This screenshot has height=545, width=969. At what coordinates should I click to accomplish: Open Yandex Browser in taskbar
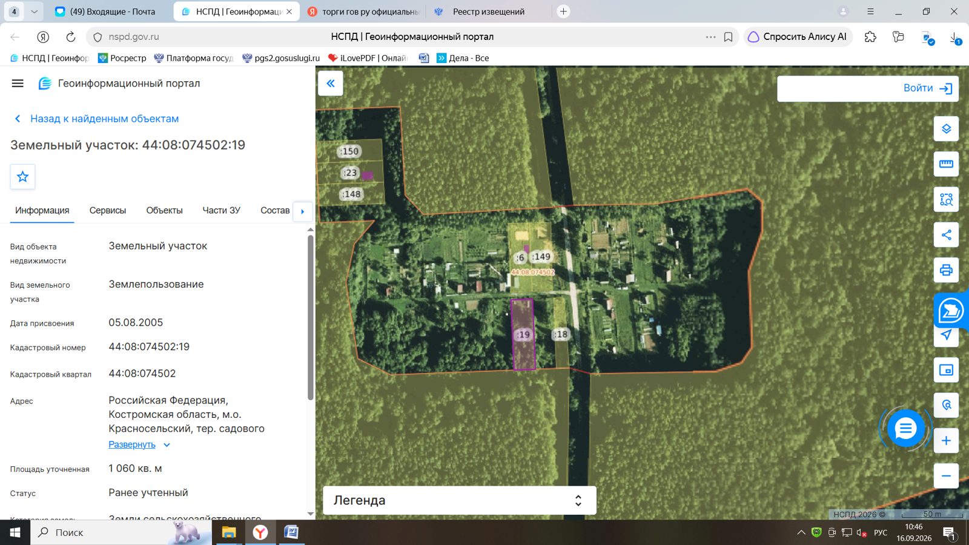(260, 532)
